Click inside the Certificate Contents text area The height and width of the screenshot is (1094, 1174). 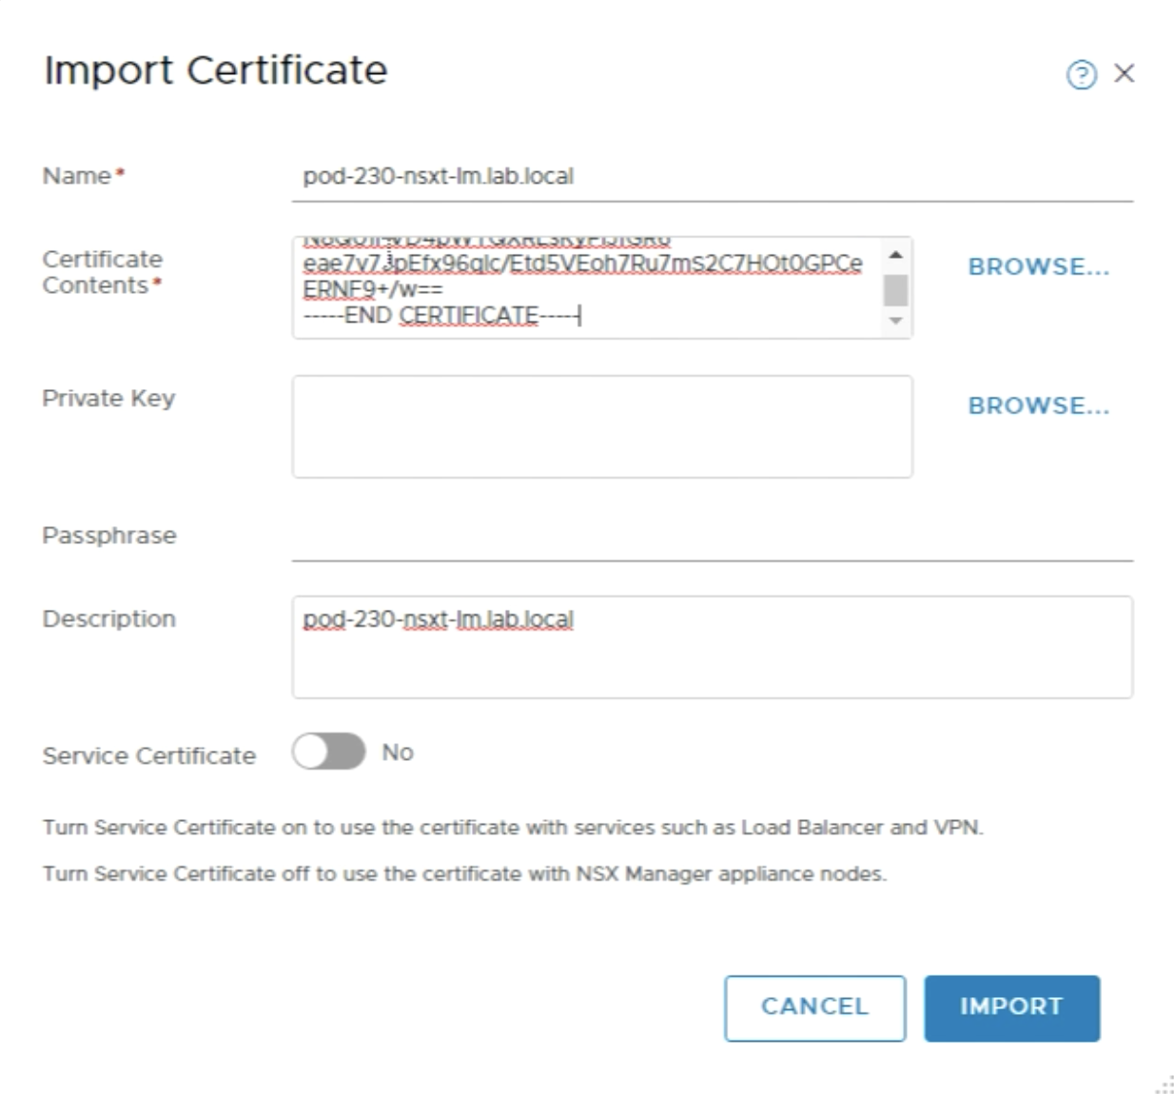[590, 287]
